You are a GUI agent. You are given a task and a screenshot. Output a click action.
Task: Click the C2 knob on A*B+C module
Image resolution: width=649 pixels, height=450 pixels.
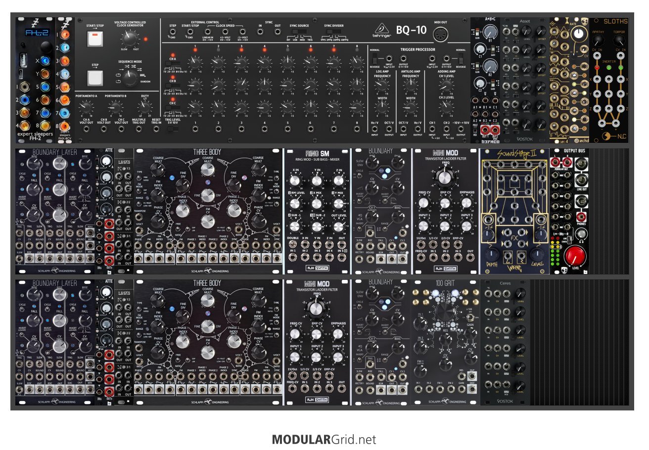pyautogui.click(x=479, y=84)
